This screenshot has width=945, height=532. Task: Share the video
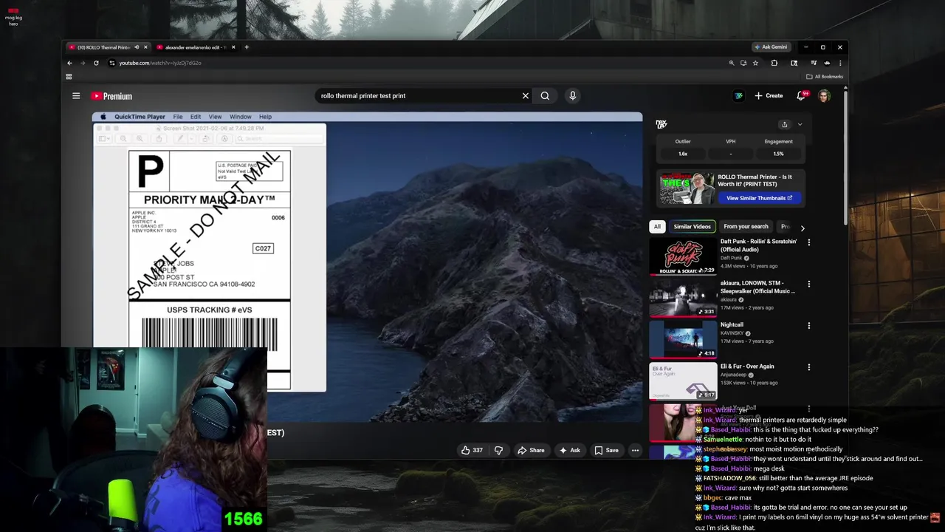(x=531, y=450)
